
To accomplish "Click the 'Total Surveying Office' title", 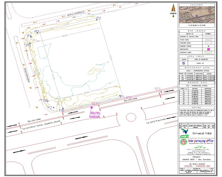I will tap(200, 141).
